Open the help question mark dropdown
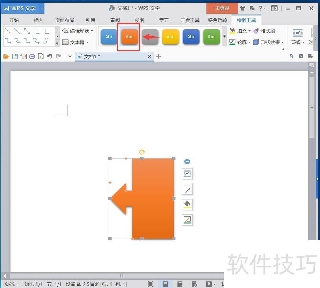Viewport: 320px width, 288px height. (262, 8)
